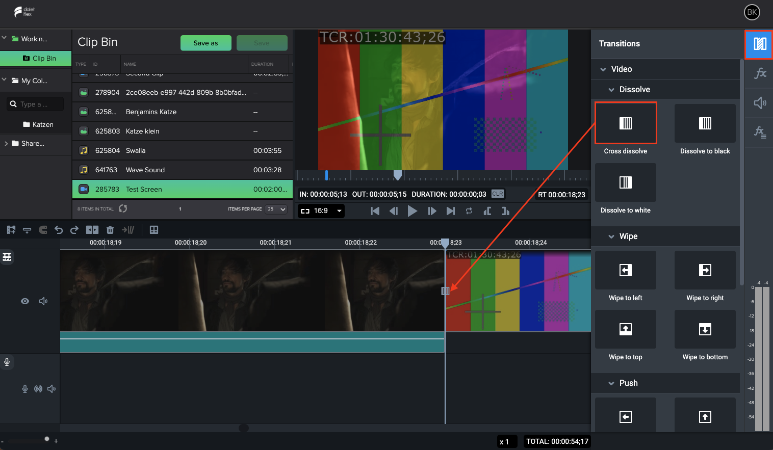Screen dimensions: 773x450
Task: Select Clip Bin in the sidebar
Action: point(36,58)
